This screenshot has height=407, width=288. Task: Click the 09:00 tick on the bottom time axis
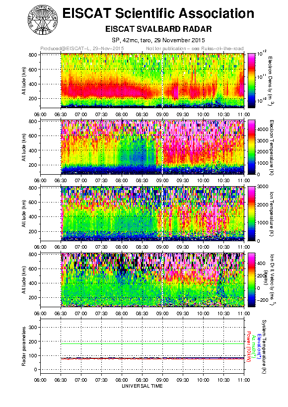[162, 380]
